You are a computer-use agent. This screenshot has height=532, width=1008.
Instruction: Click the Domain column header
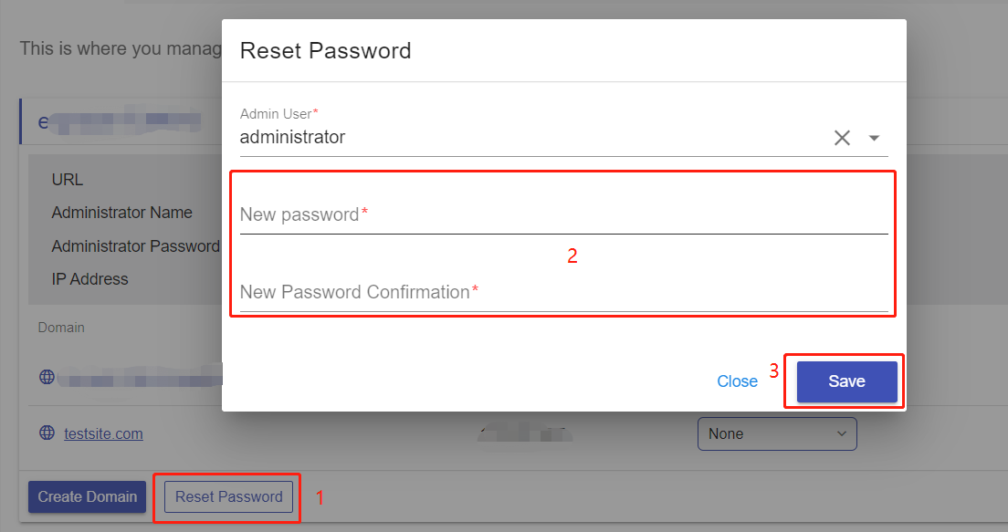(61, 328)
